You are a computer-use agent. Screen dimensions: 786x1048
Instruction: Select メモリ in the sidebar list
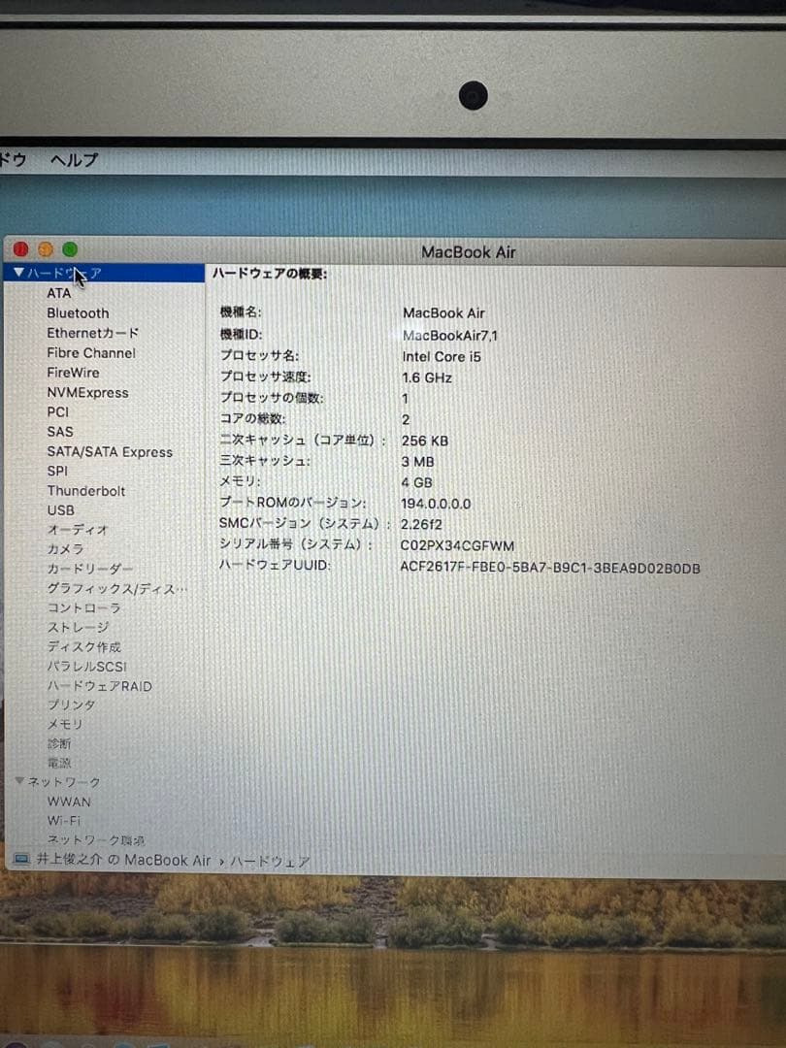pyautogui.click(x=65, y=724)
